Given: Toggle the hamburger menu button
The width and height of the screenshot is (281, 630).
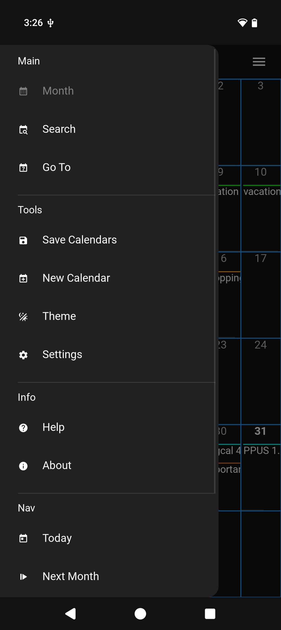Looking at the screenshot, I should click(259, 62).
